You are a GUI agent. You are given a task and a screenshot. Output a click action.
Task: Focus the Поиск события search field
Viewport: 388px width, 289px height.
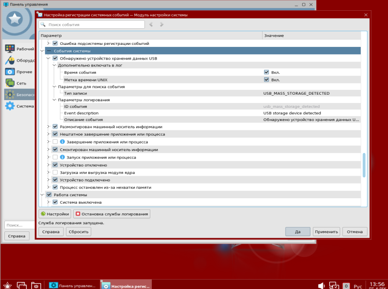click(x=92, y=24)
